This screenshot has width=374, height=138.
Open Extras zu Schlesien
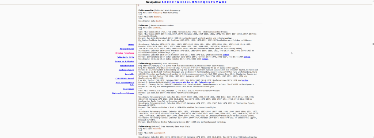pyautogui.click(x=124, y=61)
